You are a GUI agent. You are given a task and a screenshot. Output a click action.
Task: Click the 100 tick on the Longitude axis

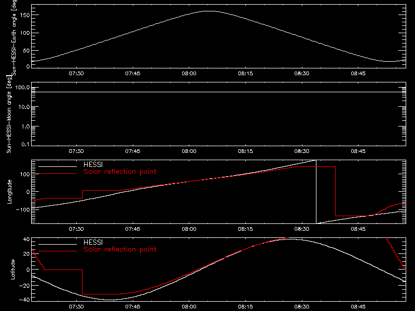tap(25, 174)
